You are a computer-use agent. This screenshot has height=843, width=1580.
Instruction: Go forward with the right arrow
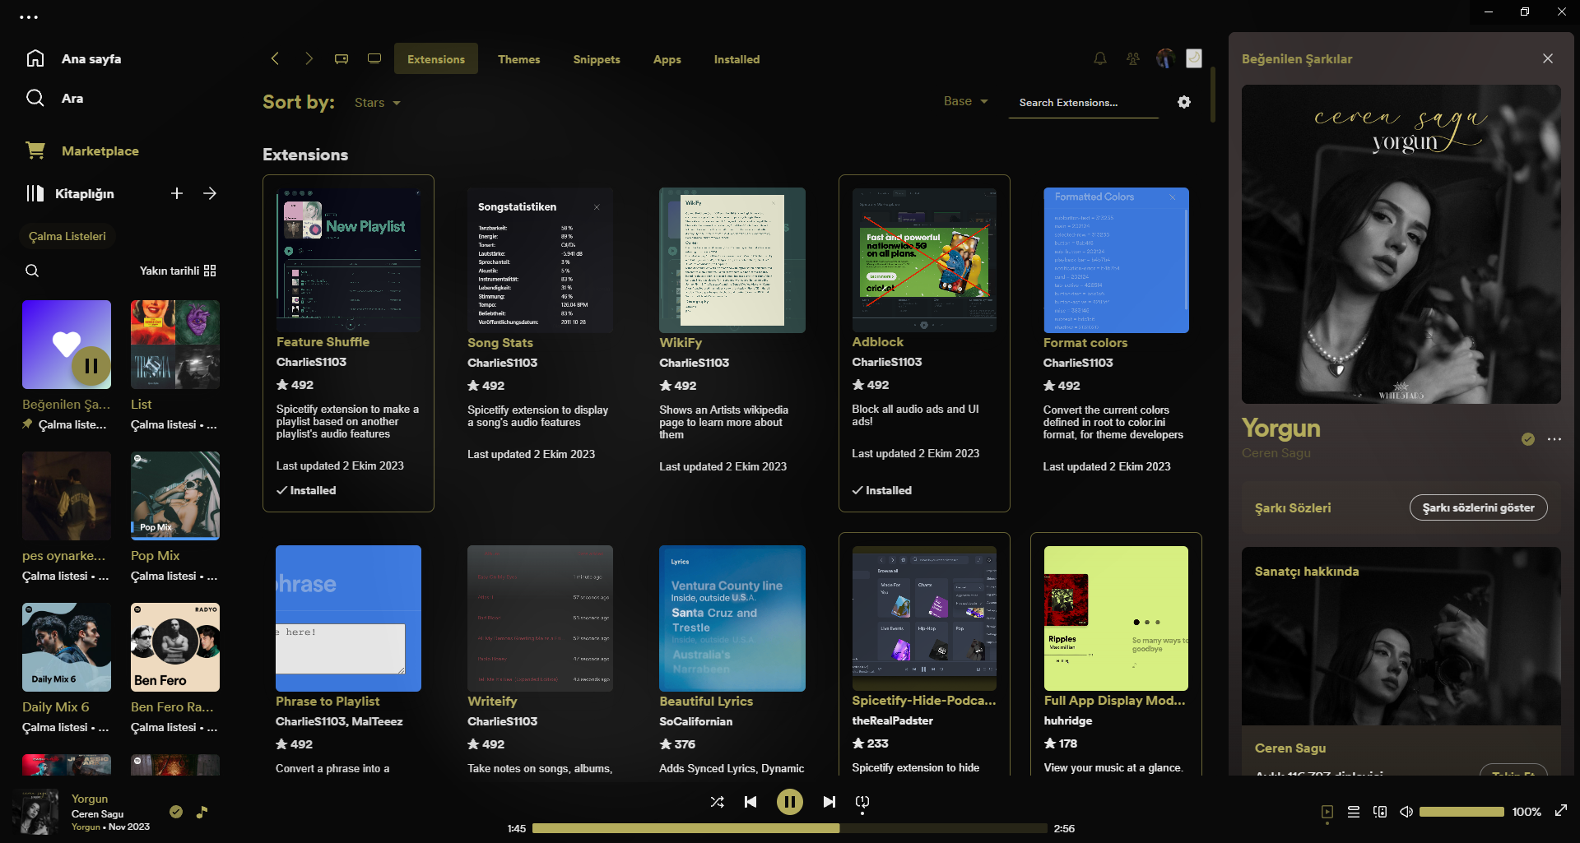(309, 58)
